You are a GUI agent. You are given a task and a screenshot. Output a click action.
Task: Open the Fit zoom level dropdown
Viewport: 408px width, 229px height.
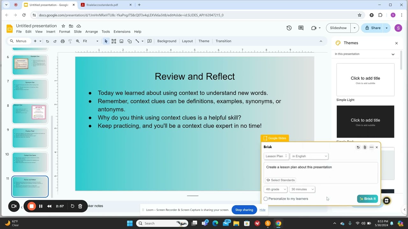pyautogui.click(x=91, y=41)
